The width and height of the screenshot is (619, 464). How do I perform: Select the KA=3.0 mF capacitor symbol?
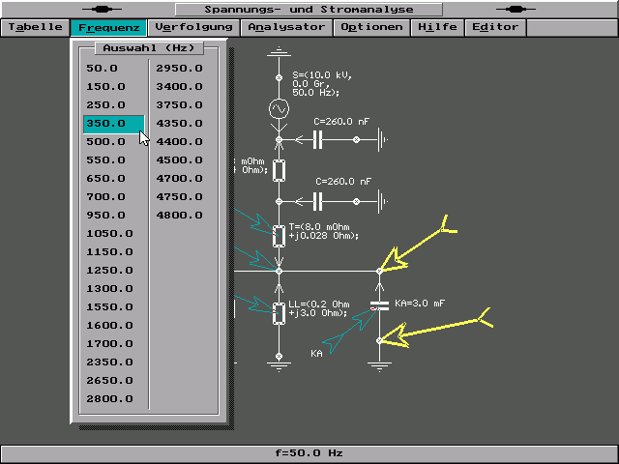pyautogui.click(x=378, y=306)
